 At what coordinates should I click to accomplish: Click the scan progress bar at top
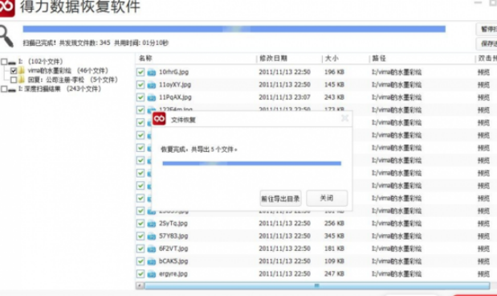tap(234, 29)
